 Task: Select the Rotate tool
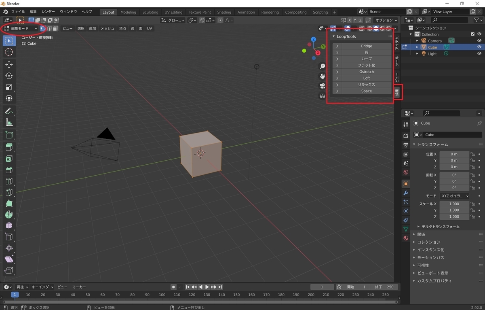click(9, 76)
